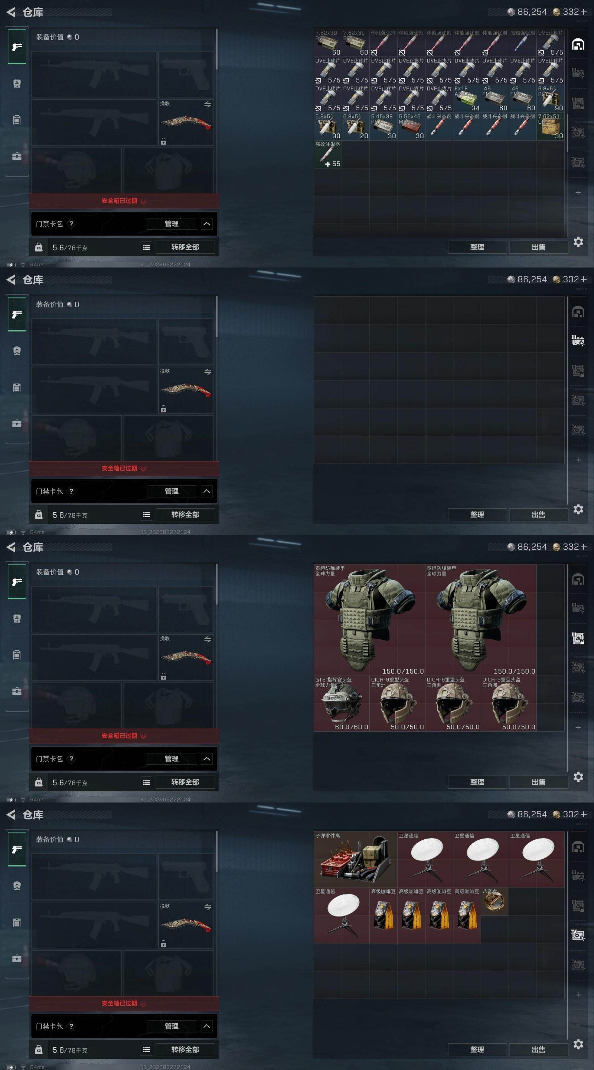Click 86,254 currency balance on satellite-dish screen
The width and height of the screenshot is (594, 1070).
point(528,814)
